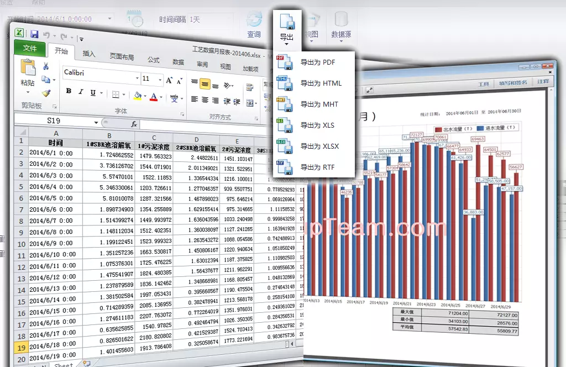Click the Excel redo arrow
Viewport: 566px width, 367px height.
(x=64, y=36)
